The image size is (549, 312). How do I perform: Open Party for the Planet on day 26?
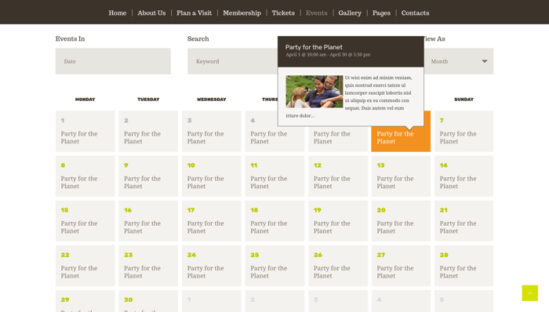pyautogui.click(x=332, y=272)
